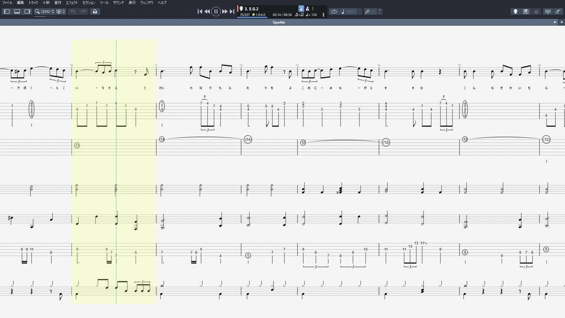This screenshot has width=565, height=318.
Task: Toggle the right inspector panel
Action: 27,12
